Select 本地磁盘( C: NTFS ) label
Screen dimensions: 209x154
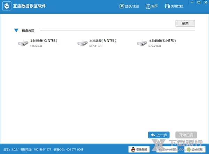44,41
